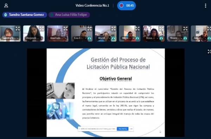
Task: Click the Video Conferencia No.1 title
Action: click(x=92, y=6)
